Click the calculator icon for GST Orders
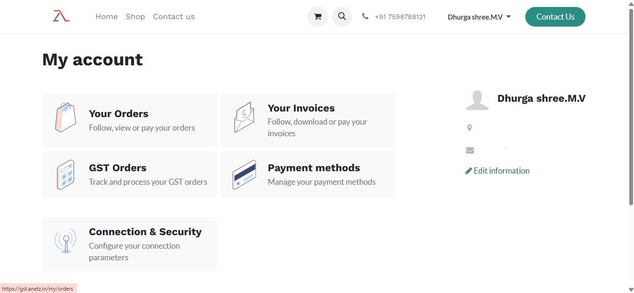634x293 pixels. click(66, 174)
